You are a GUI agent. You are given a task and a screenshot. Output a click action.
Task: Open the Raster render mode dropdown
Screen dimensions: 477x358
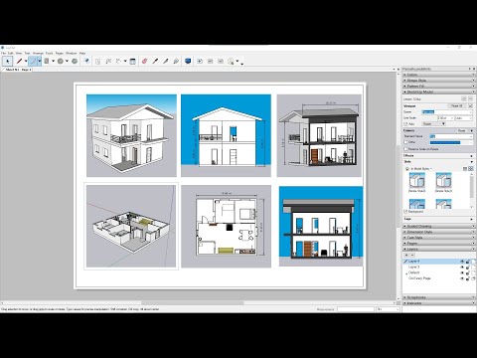(434, 123)
